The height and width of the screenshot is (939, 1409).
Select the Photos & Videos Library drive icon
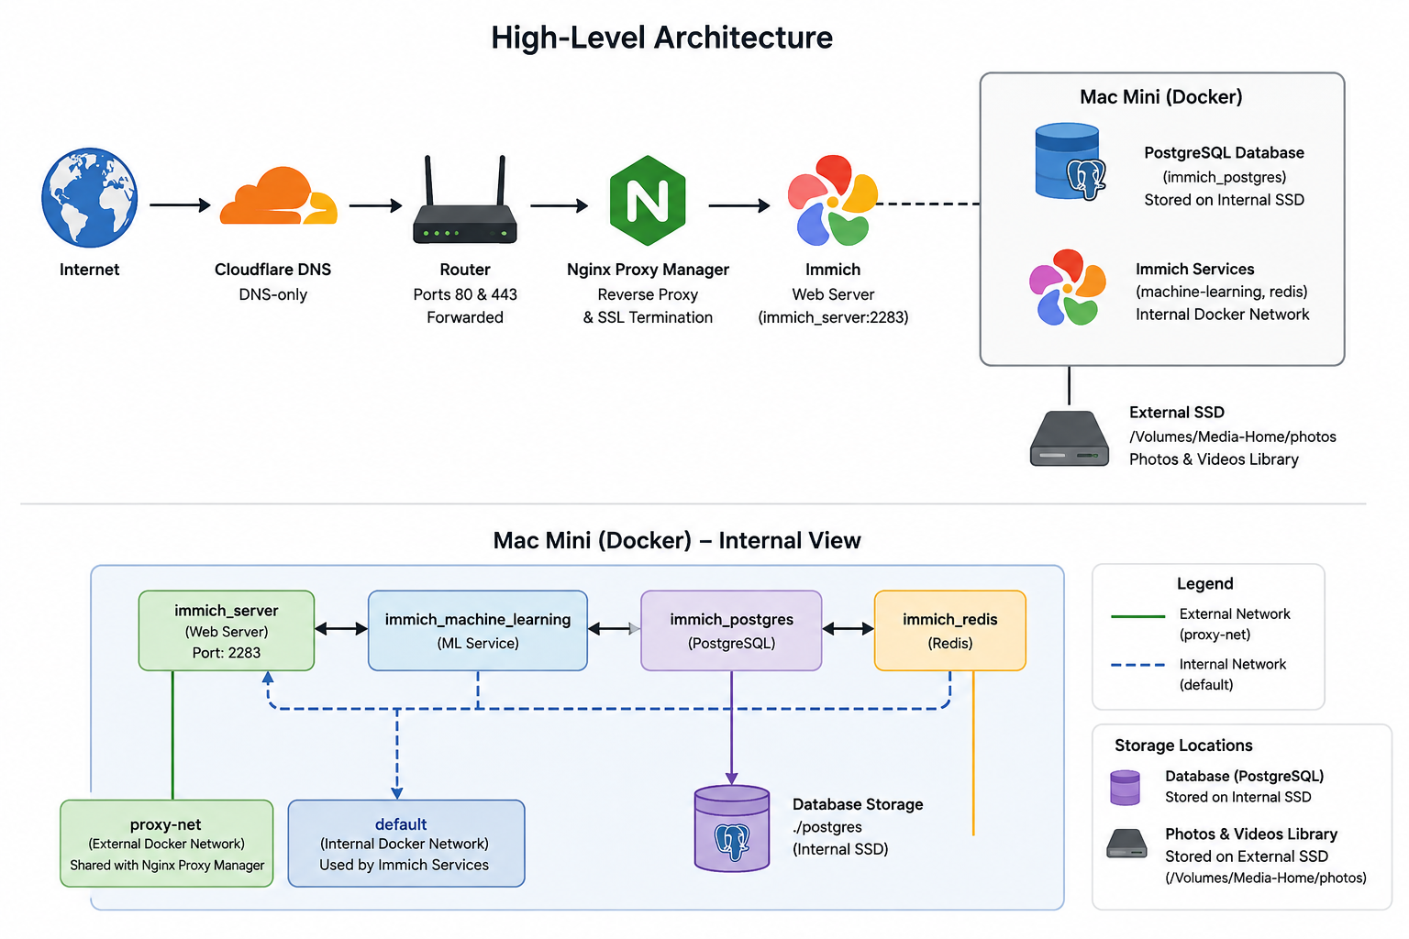[1126, 844]
